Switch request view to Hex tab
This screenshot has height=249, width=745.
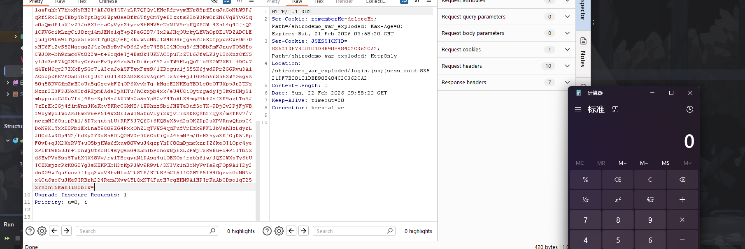82,2
